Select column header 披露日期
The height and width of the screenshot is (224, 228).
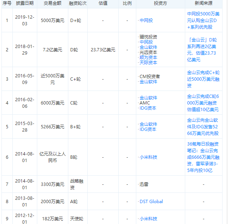[x=25, y=3]
